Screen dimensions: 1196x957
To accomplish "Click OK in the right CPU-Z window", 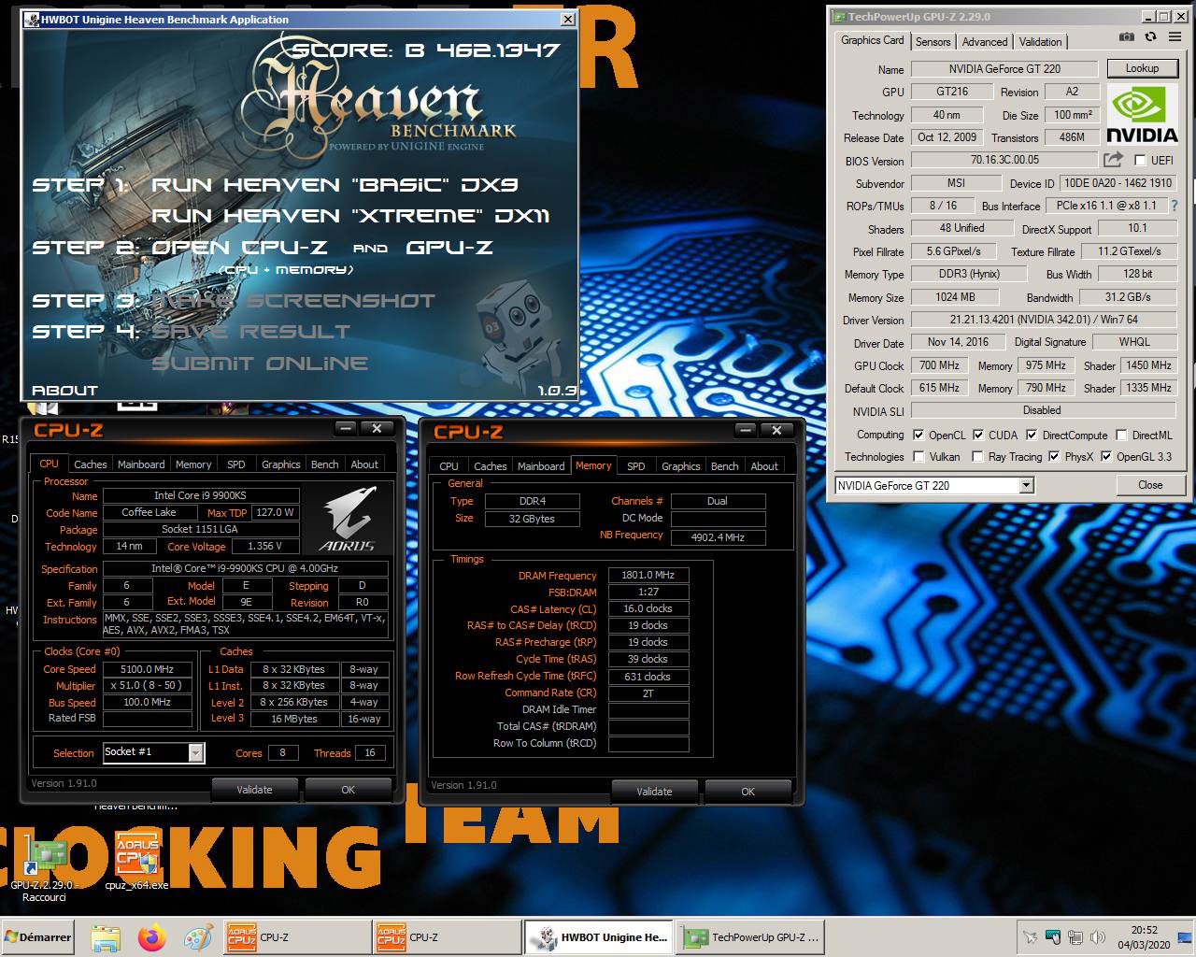I will (747, 792).
